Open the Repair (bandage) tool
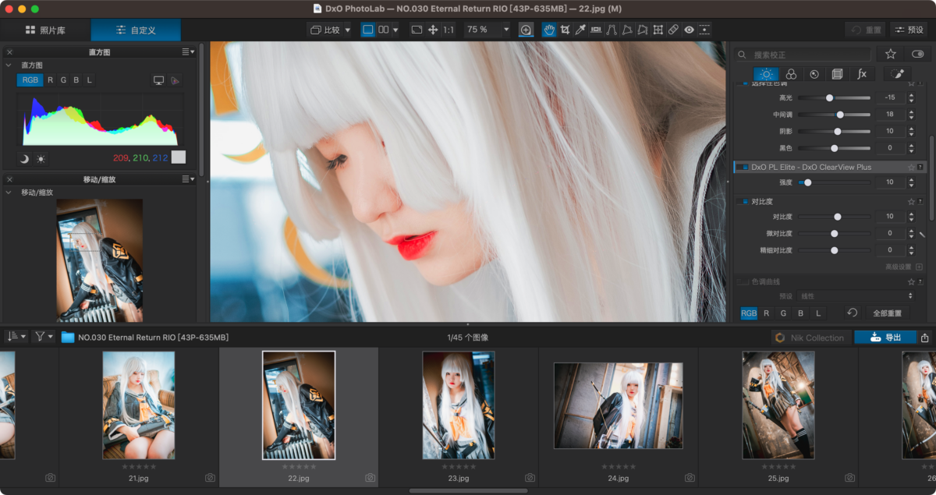Viewport: 936px width, 495px height. click(674, 30)
